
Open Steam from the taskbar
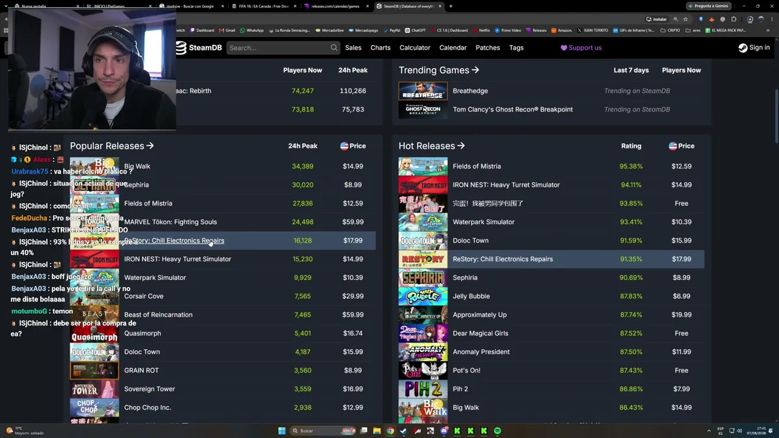pos(403,431)
